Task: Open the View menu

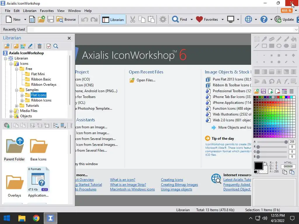Action: (61, 11)
